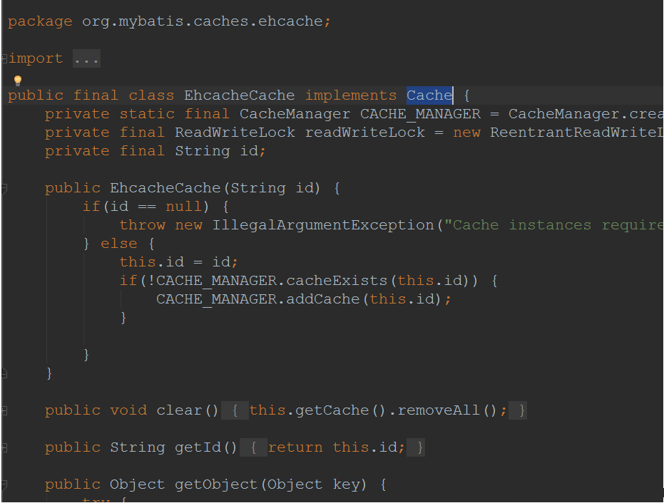Expand the getId() method using its gutter fold marker
Screen dimensions: 664x503
coord(4,447)
